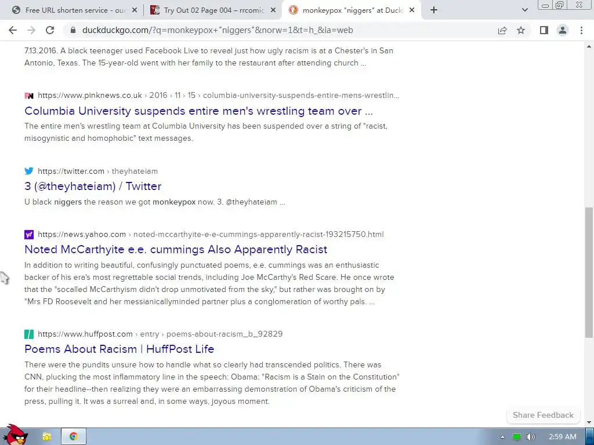Click the Poems About Racism snippet paragraph
This screenshot has height=445, width=594.
click(x=212, y=383)
